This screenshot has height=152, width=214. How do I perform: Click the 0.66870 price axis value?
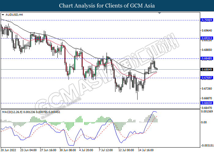(x=207, y=98)
